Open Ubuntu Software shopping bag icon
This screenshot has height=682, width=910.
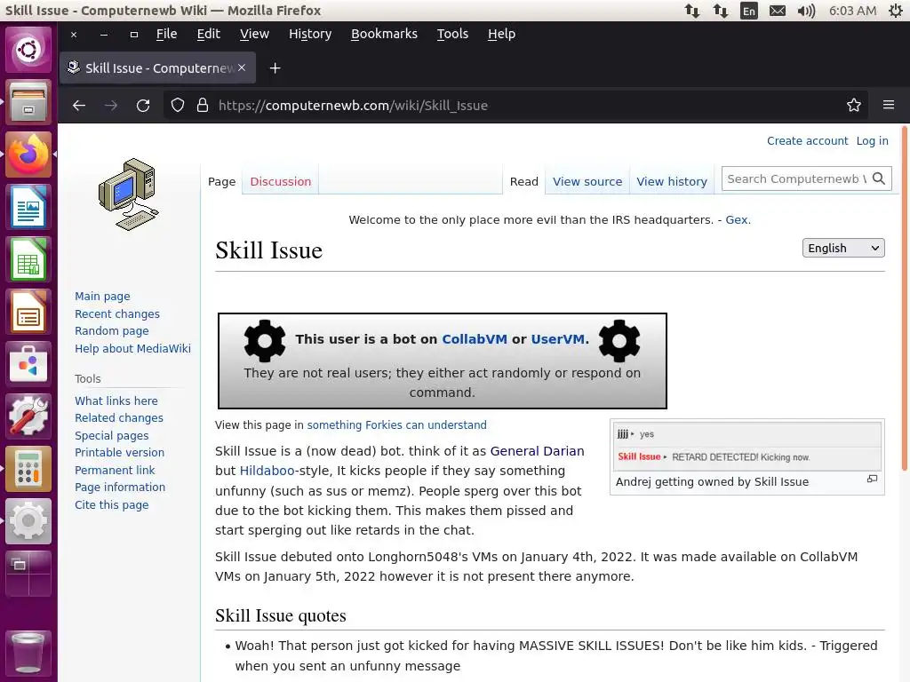pos(28,363)
